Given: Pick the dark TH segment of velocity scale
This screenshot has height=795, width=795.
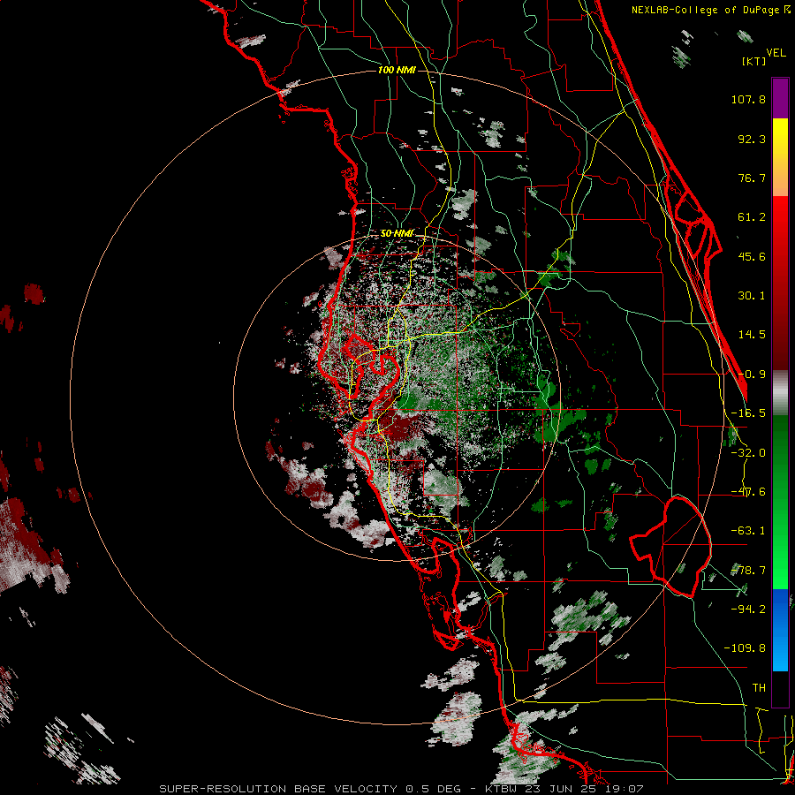Looking at the screenshot, I should tap(780, 688).
